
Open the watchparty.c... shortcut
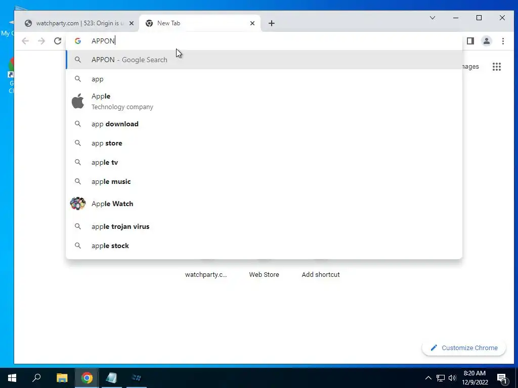tap(206, 274)
